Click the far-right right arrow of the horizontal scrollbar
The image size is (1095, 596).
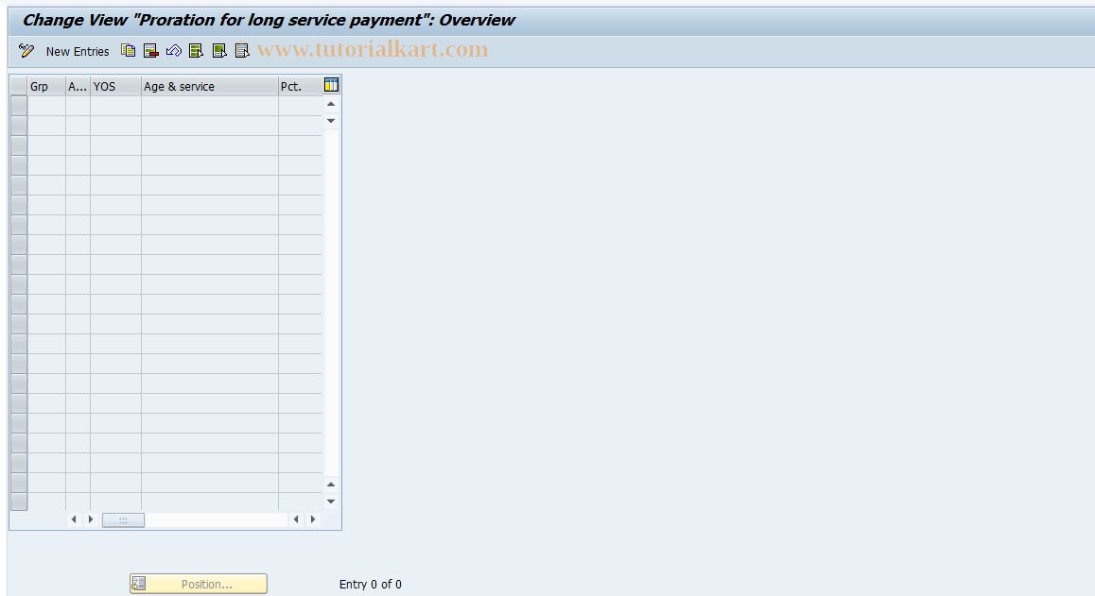(313, 519)
